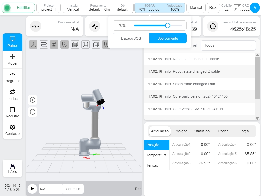
Task: Switch the Manual operating mode button
Action: [196, 8]
